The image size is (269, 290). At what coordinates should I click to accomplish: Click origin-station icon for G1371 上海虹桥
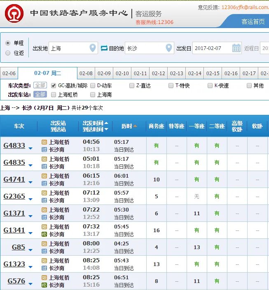tap(44, 210)
